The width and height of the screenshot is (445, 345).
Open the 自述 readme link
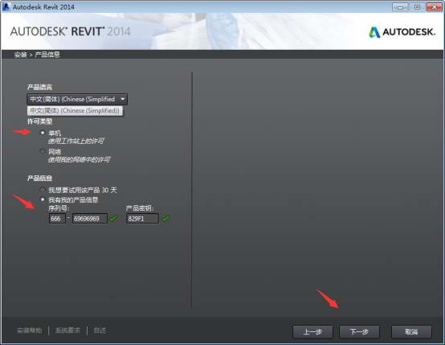point(100,331)
